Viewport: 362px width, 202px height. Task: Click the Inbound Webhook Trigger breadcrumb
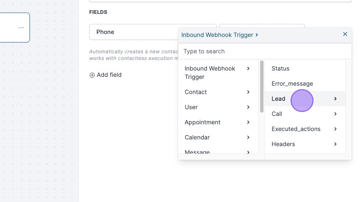pyautogui.click(x=217, y=35)
